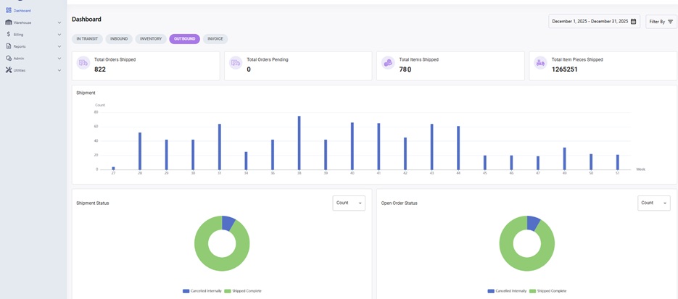Open Open Order Status Count dropdown
The height and width of the screenshot is (299, 678).
pyautogui.click(x=654, y=203)
